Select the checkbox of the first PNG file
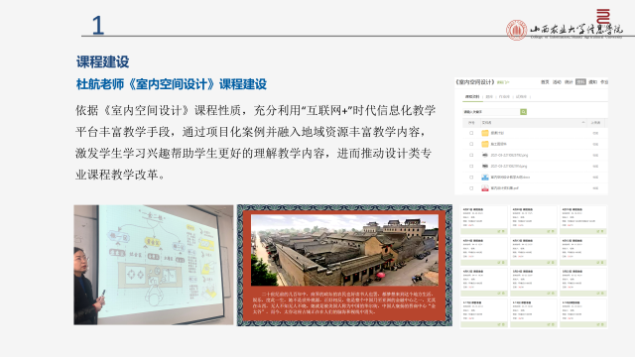Screen dimensions: 635x357 471,155
